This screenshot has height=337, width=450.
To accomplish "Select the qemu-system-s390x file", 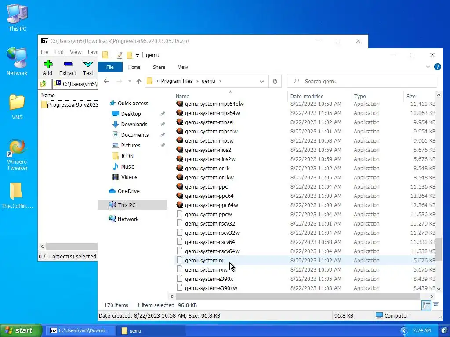I will 209,279.
